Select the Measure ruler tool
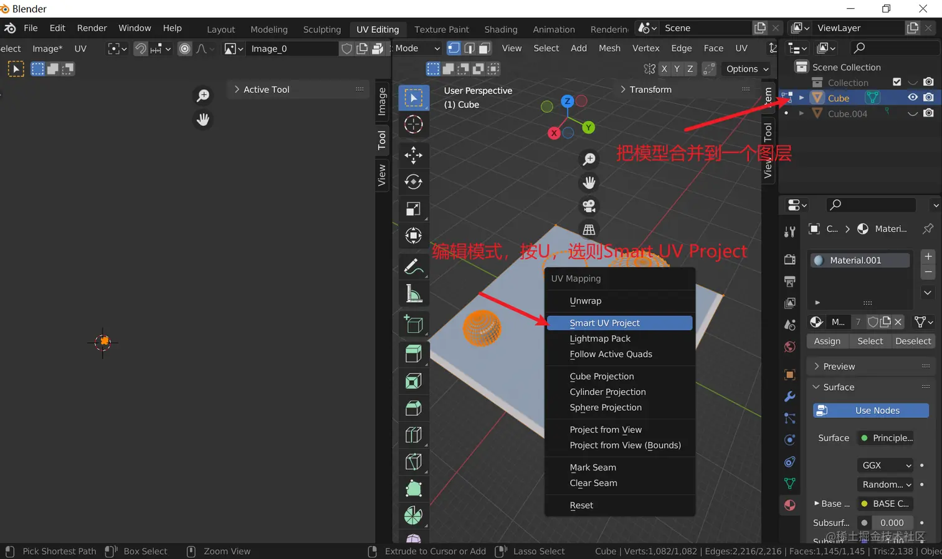 [x=414, y=293]
